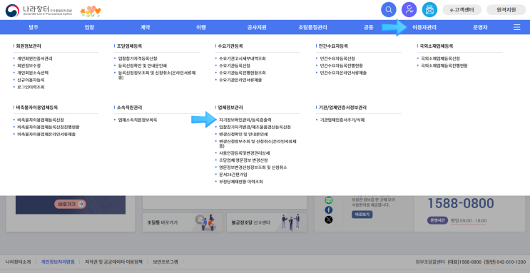Select 로그인이력조회 link
The width and height of the screenshot is (530, 273).
(31, 87)
